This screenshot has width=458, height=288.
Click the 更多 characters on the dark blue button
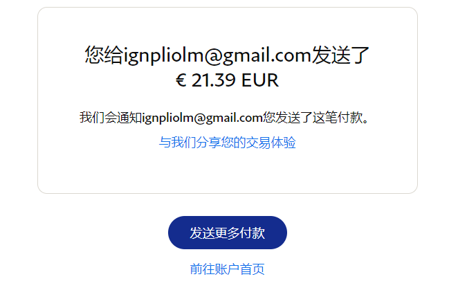point(227,233)
